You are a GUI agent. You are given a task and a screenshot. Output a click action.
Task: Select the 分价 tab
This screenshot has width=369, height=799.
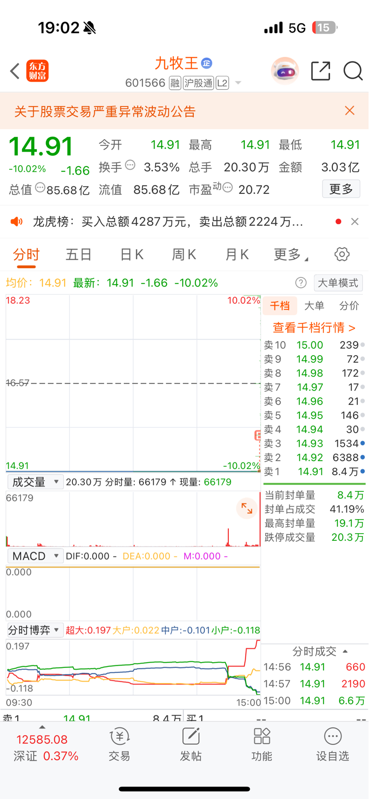click(x=349, y=306)
